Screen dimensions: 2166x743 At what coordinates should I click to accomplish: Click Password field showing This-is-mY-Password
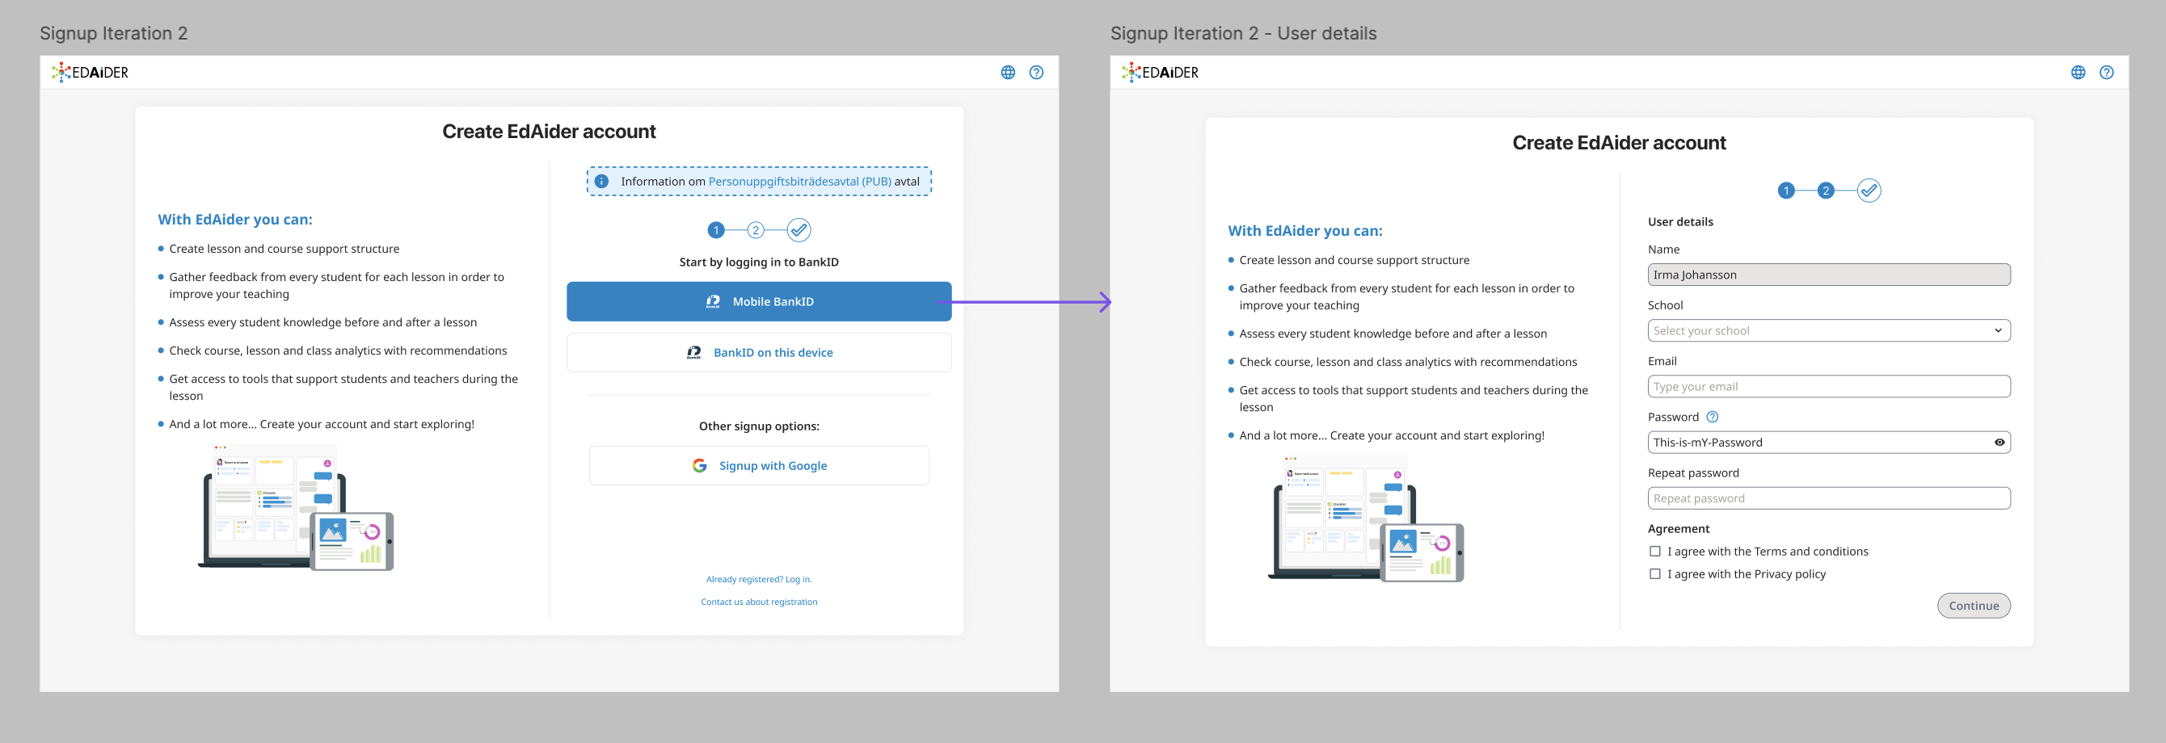coord(1829,443)
